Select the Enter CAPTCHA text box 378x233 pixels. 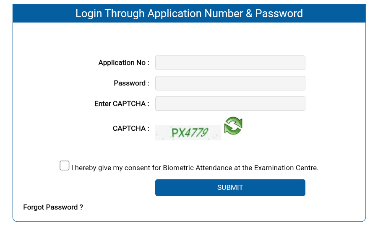click(230, 104)
